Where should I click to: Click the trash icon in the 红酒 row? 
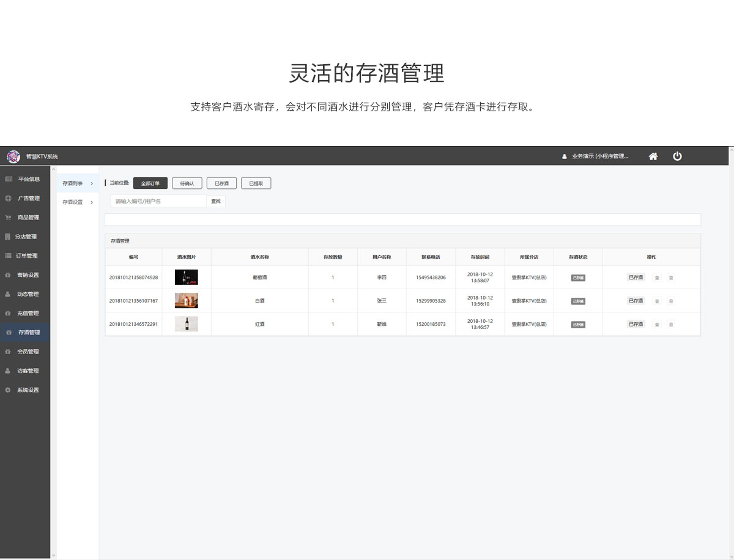[670, 324]
